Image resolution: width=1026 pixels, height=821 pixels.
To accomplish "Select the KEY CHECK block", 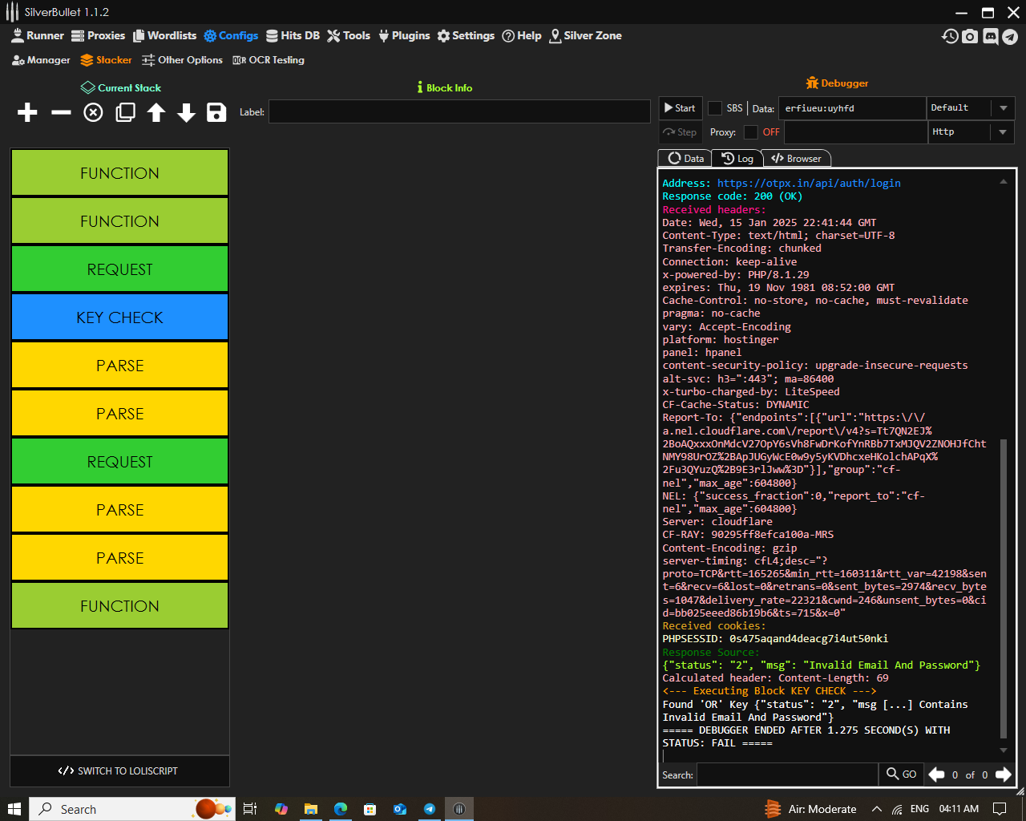I will [x=119, y=317].
